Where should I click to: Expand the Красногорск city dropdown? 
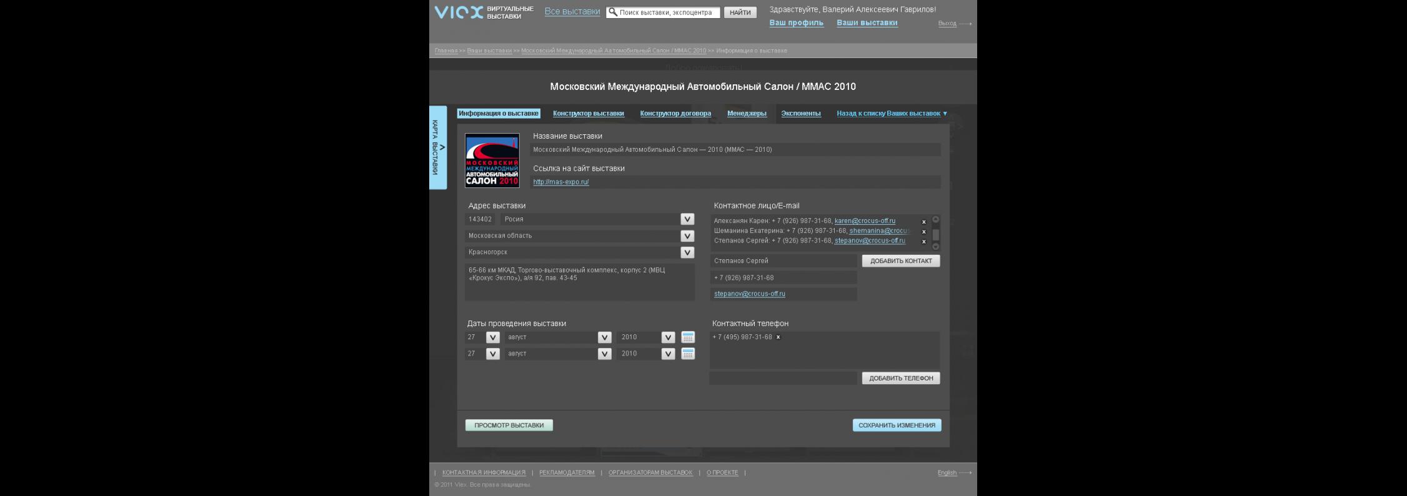click(687, 252)
